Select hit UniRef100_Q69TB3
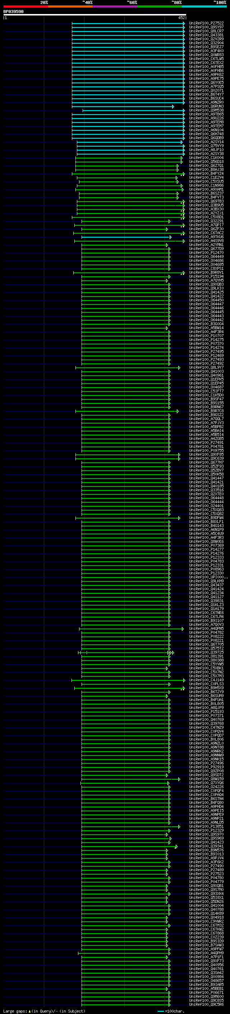The image size is (230, 1014). (x=206, y=201)
